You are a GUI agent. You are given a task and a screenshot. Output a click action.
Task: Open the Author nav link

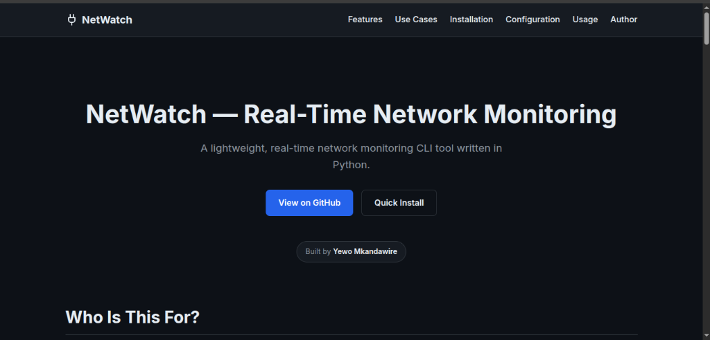(x=623, y=19)
